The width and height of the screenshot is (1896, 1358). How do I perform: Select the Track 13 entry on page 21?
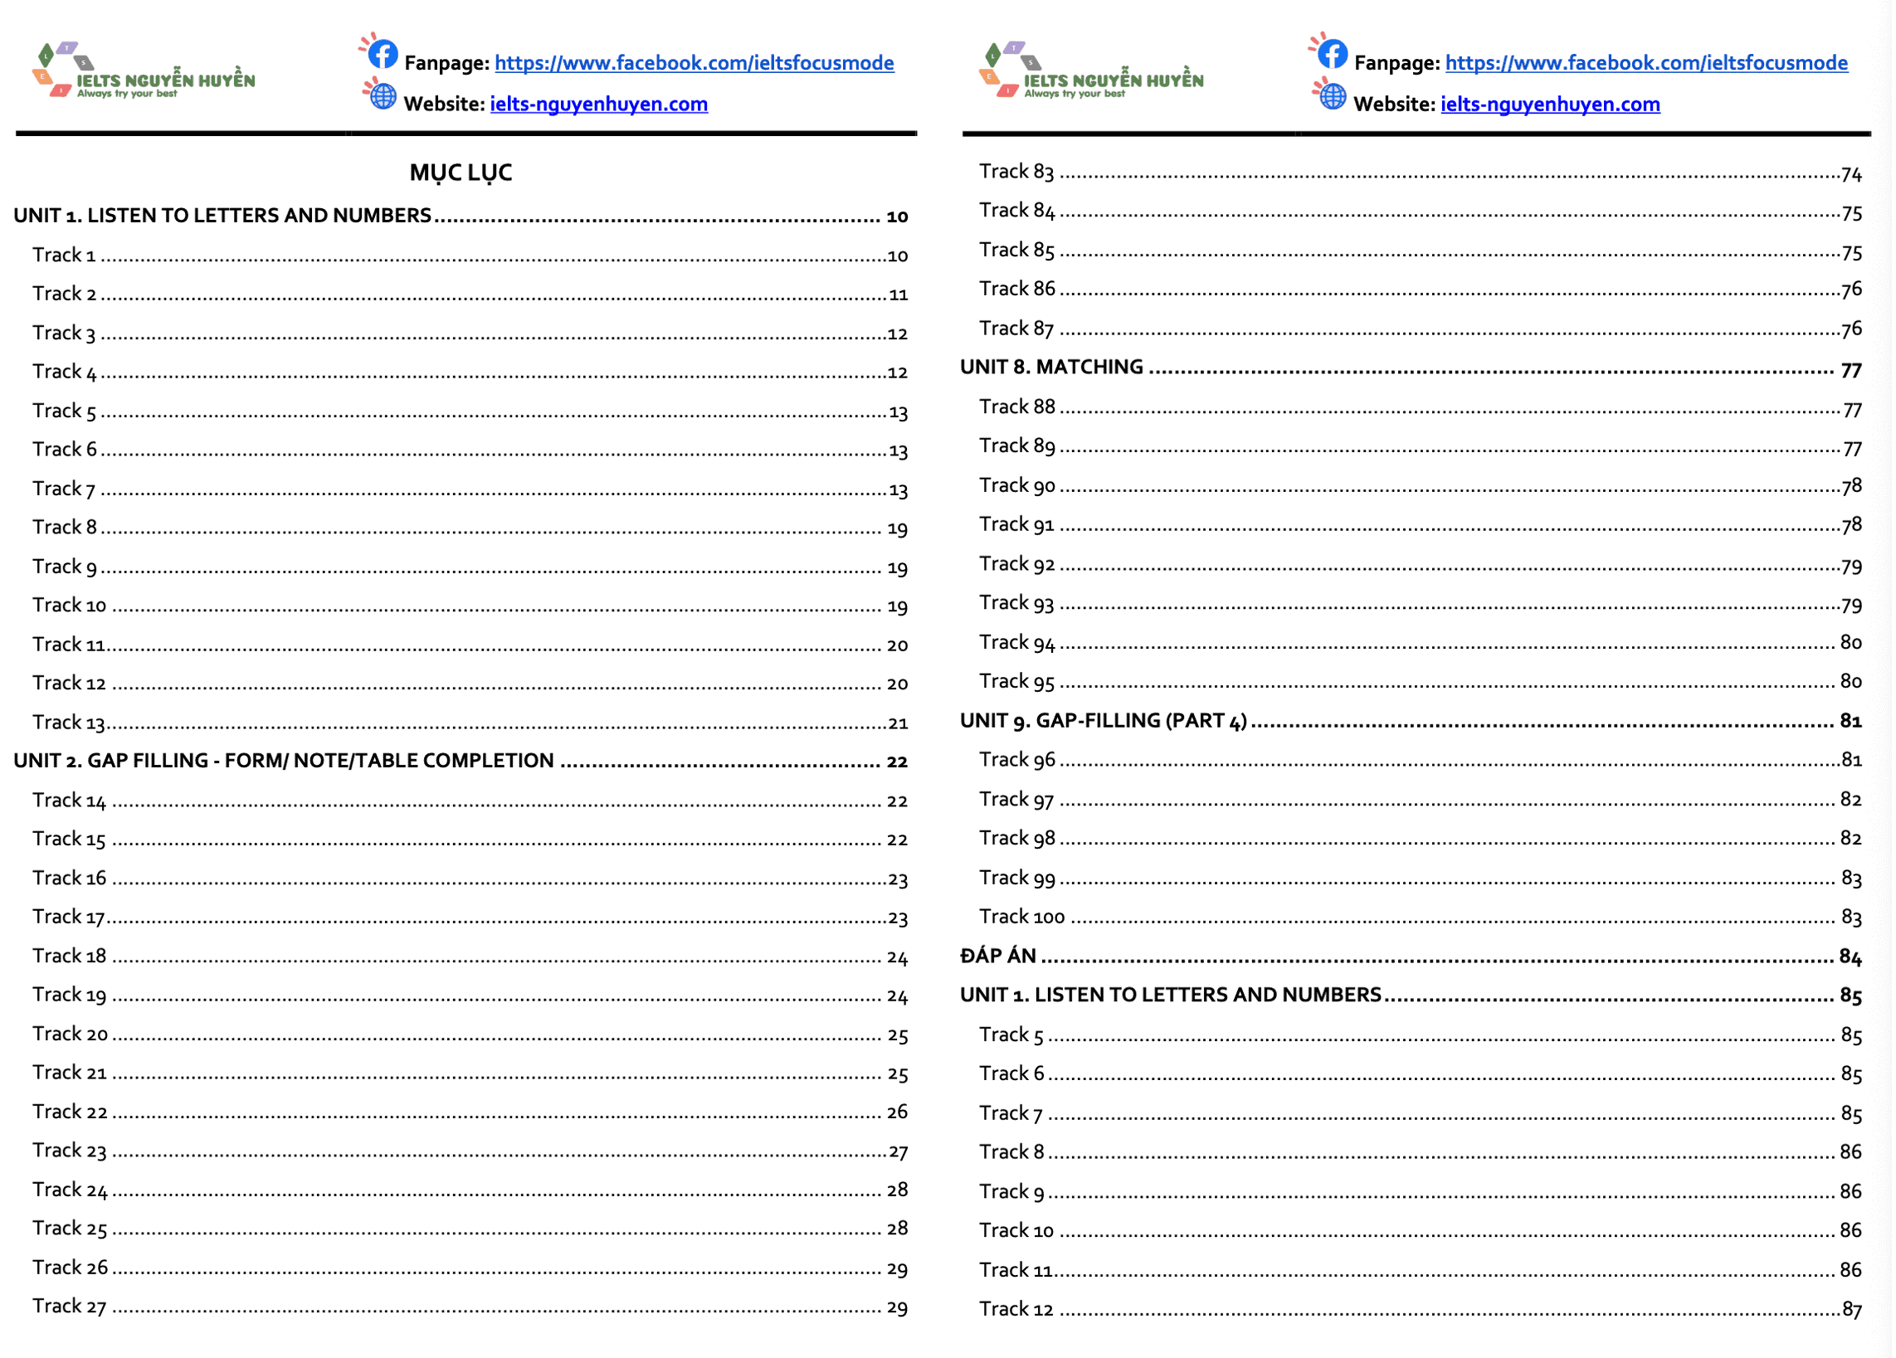coord(470,722)
